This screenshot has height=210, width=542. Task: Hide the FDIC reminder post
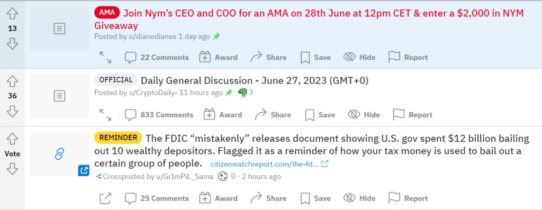coord(359,198)
